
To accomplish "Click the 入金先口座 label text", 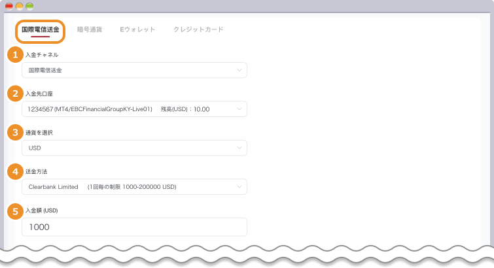I will [39, 94].
